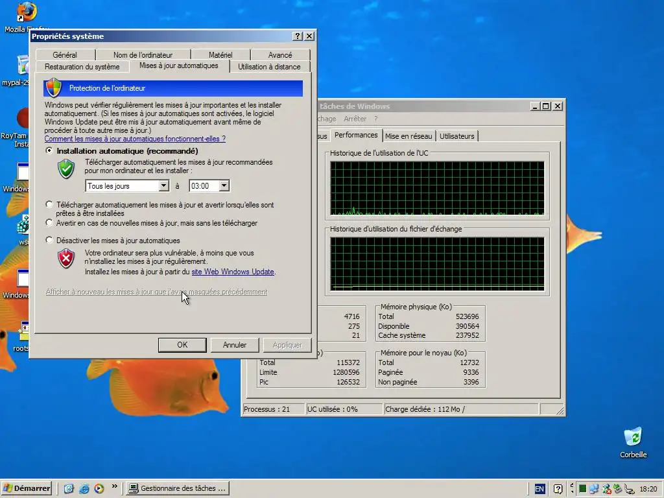Click the page file usage history graph
Screen dimensions: 664x498
tap(437, 264)
